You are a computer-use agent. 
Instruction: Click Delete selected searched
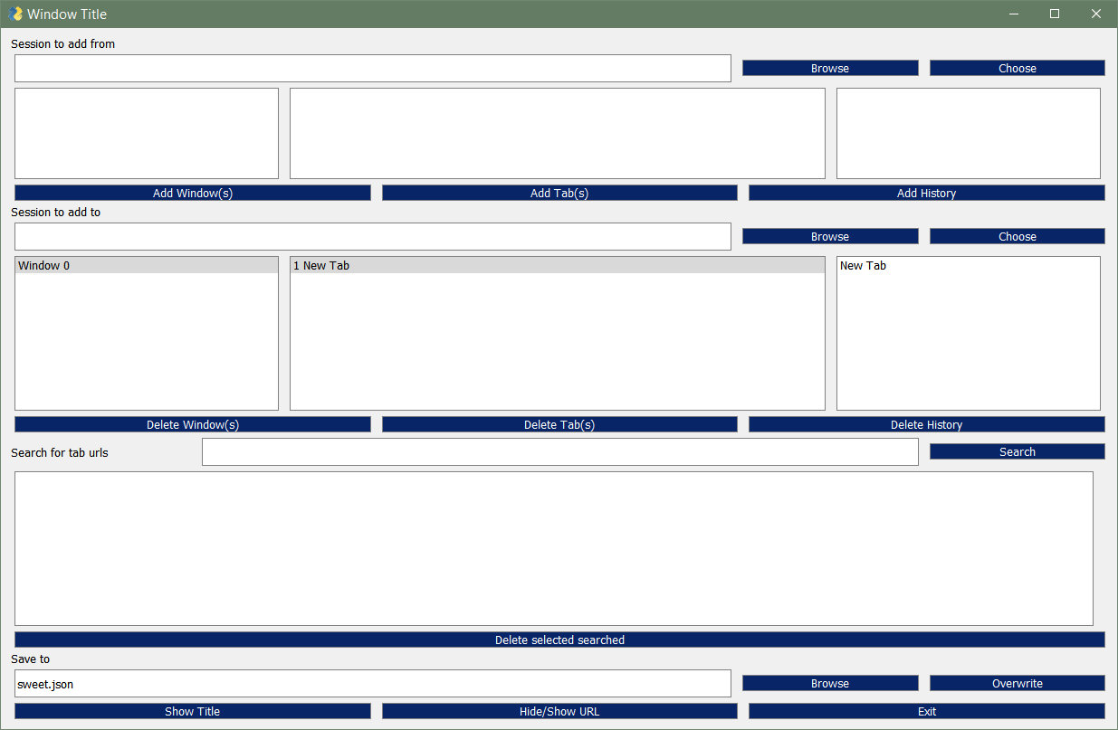559,640
